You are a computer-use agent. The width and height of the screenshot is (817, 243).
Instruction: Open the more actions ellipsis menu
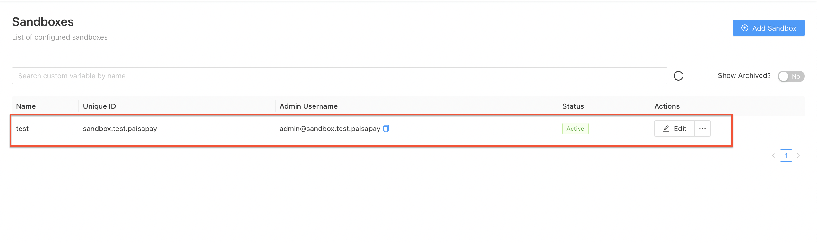(702, 129)
